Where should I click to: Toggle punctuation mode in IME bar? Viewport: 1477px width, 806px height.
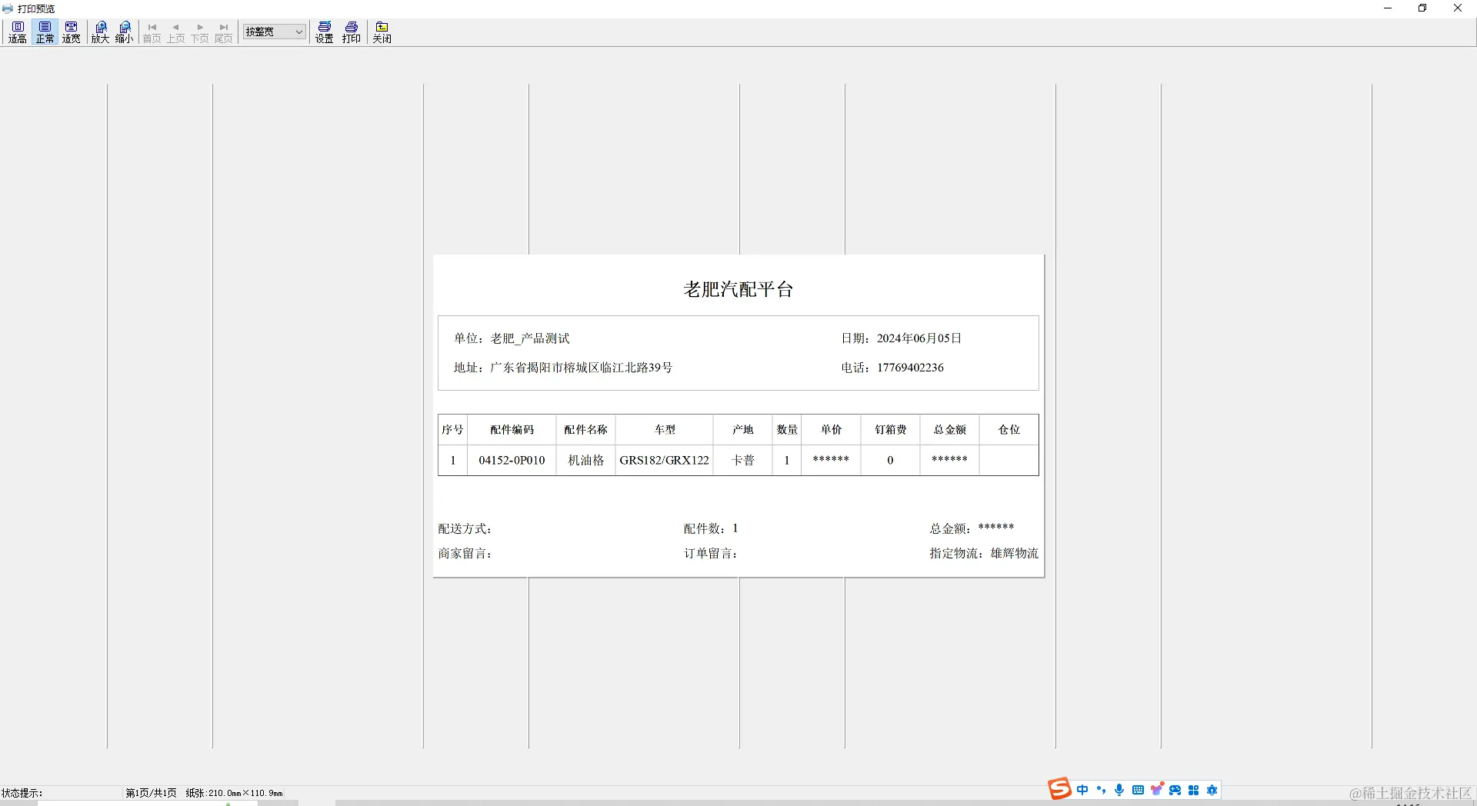pyautogui.click(x=1101, y=790)
